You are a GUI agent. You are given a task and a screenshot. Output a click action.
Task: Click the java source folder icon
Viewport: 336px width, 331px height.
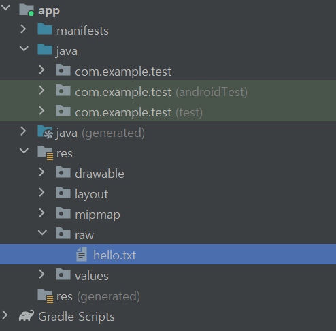tap(45, 50)
